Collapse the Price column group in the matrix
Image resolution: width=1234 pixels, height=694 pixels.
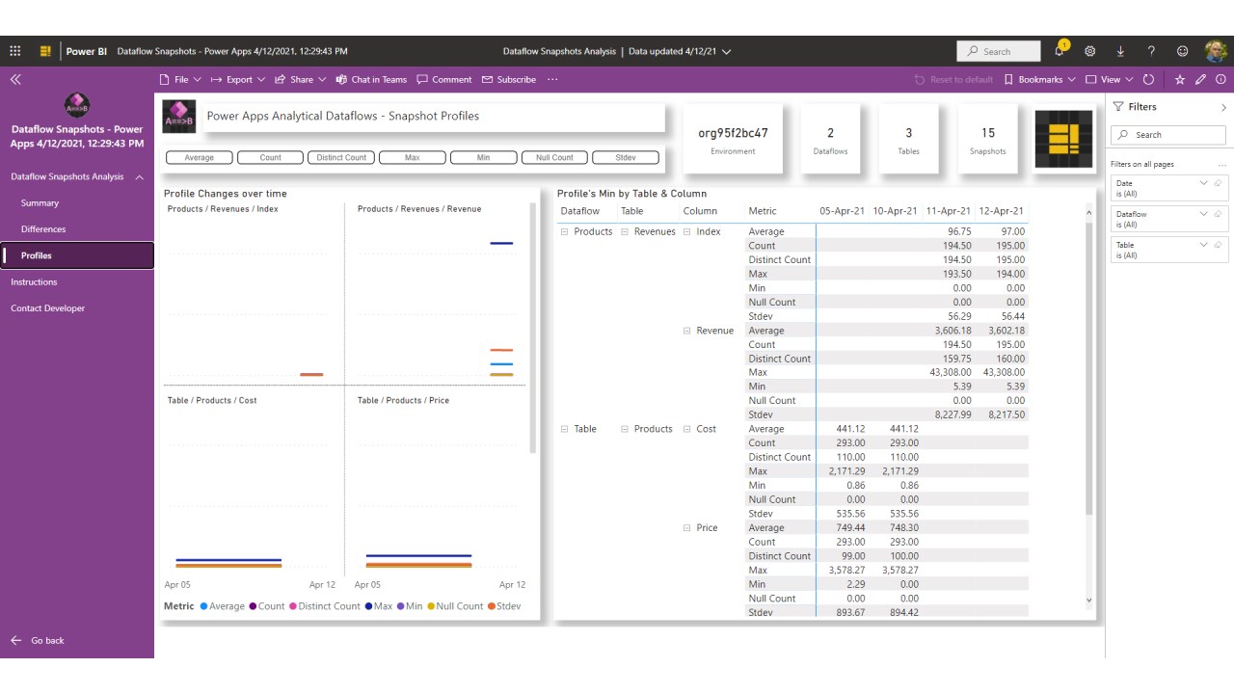coord(687,528)
